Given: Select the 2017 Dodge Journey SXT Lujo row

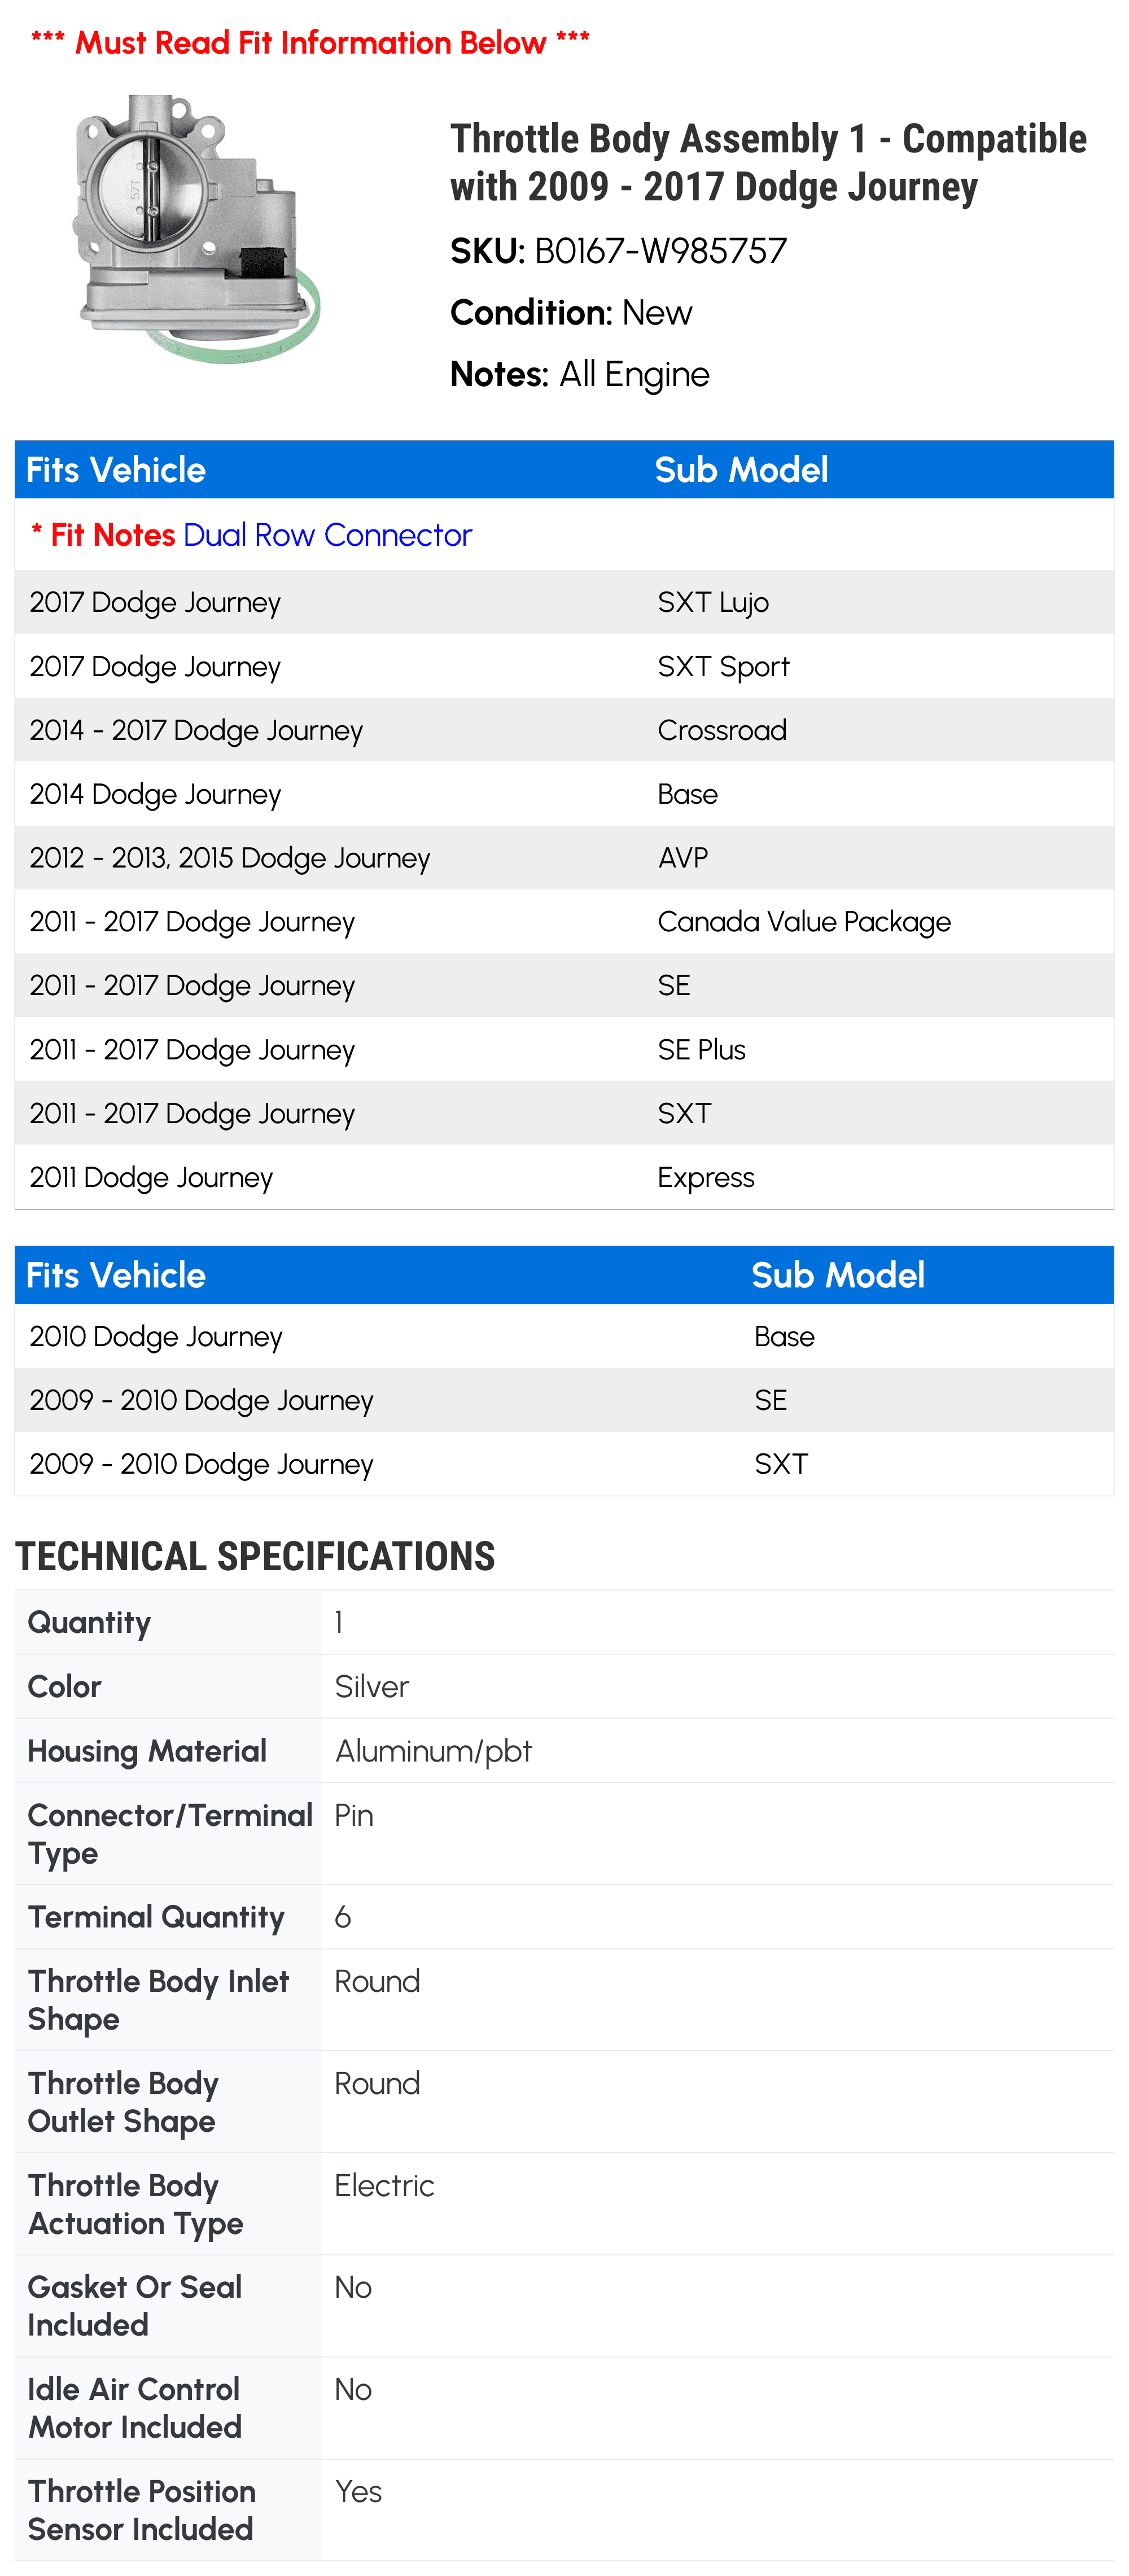Looking at the screenshot, I should [x=564, y=602].
